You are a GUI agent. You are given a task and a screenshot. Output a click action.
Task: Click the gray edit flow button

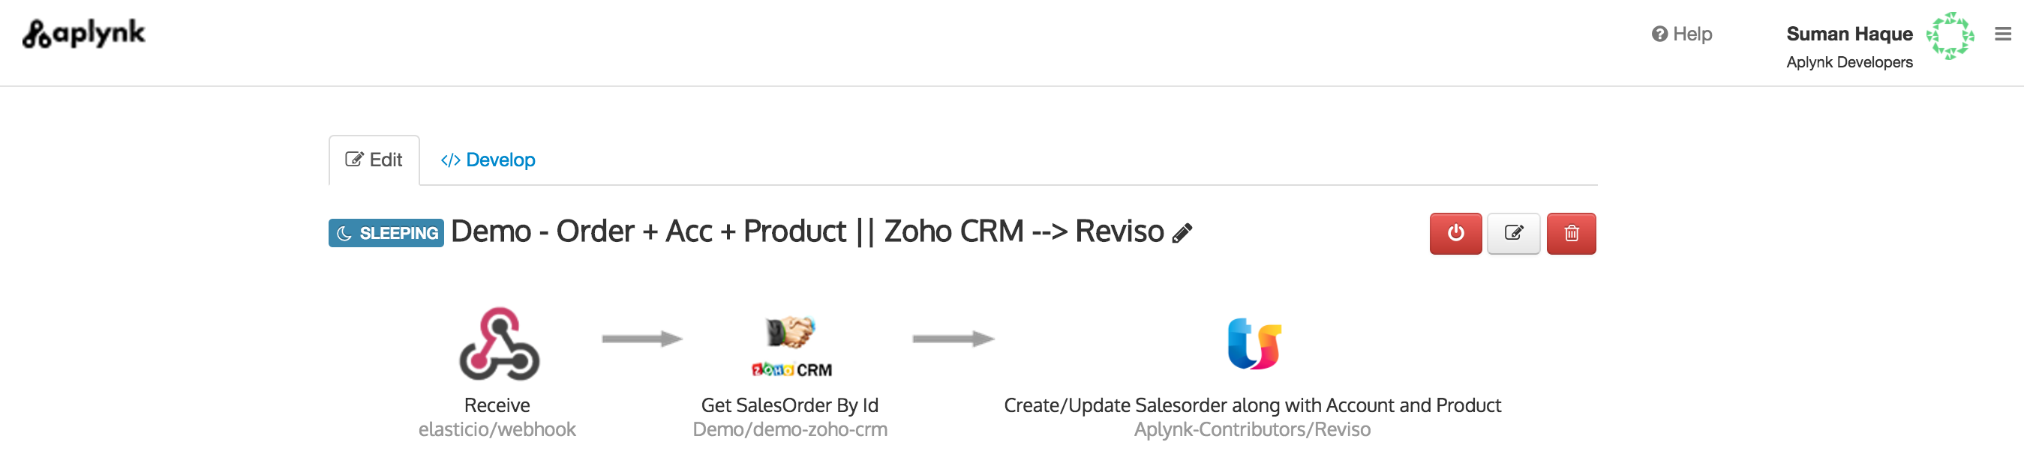[x=1513, y=233]
